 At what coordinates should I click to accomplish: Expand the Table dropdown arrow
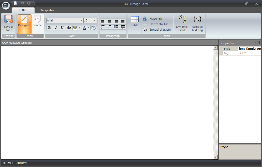point(134,30)
